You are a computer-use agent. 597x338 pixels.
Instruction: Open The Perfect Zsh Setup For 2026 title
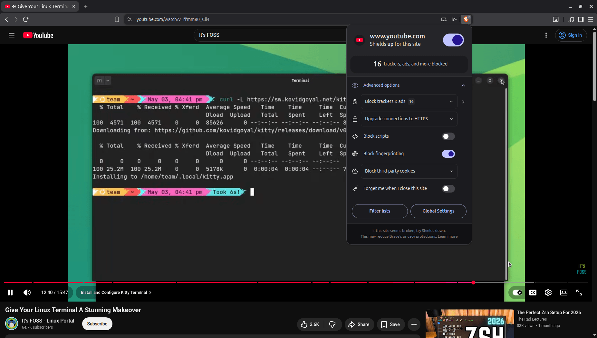(549, 313)
